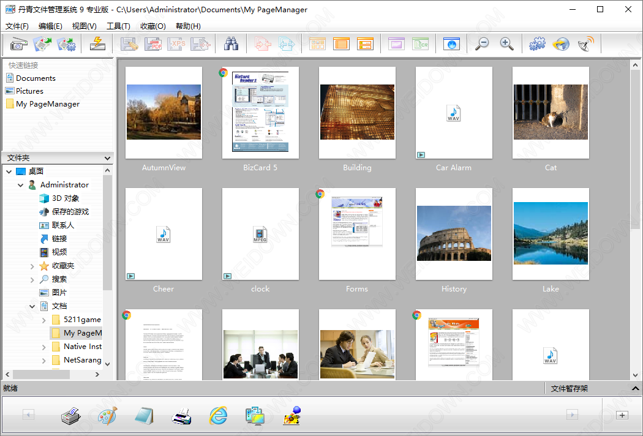
Task: Collapse the 文件夹 folder panel
Action: click(108, 158)
